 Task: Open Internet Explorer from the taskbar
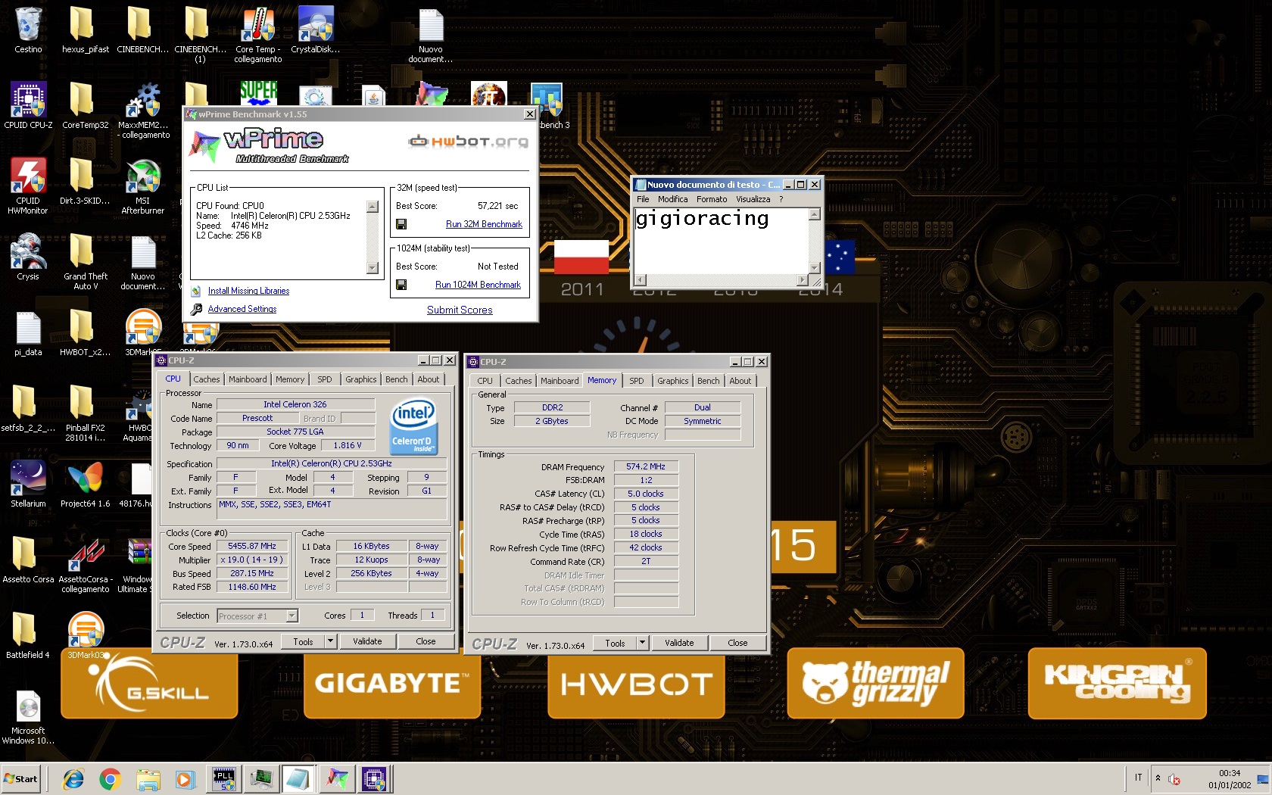pos(73,778)
